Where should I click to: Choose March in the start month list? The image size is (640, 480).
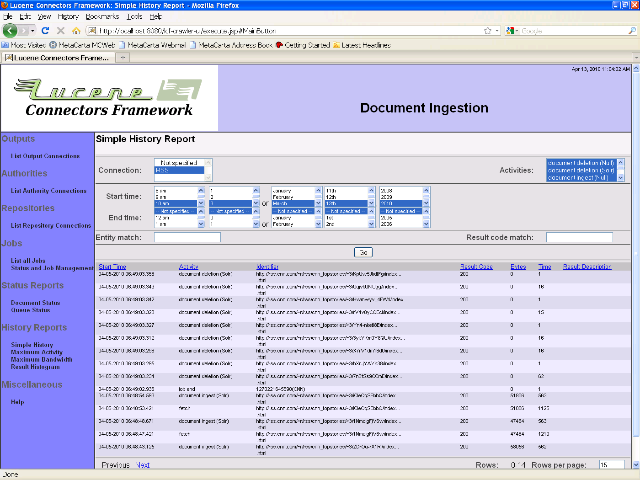[x=293, y=203]
